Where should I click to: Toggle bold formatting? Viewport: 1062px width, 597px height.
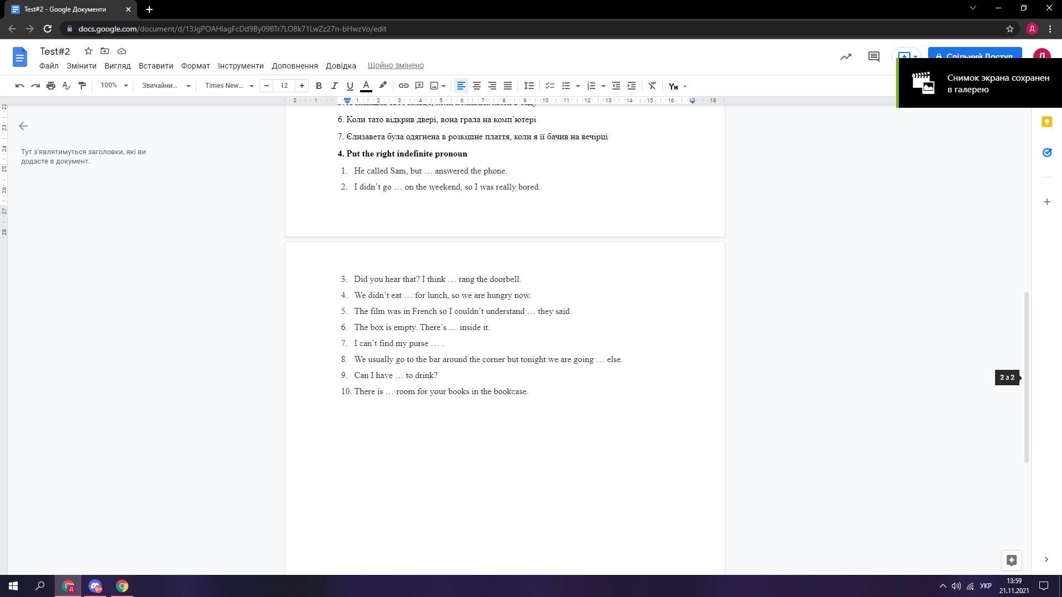coord(319,86)
